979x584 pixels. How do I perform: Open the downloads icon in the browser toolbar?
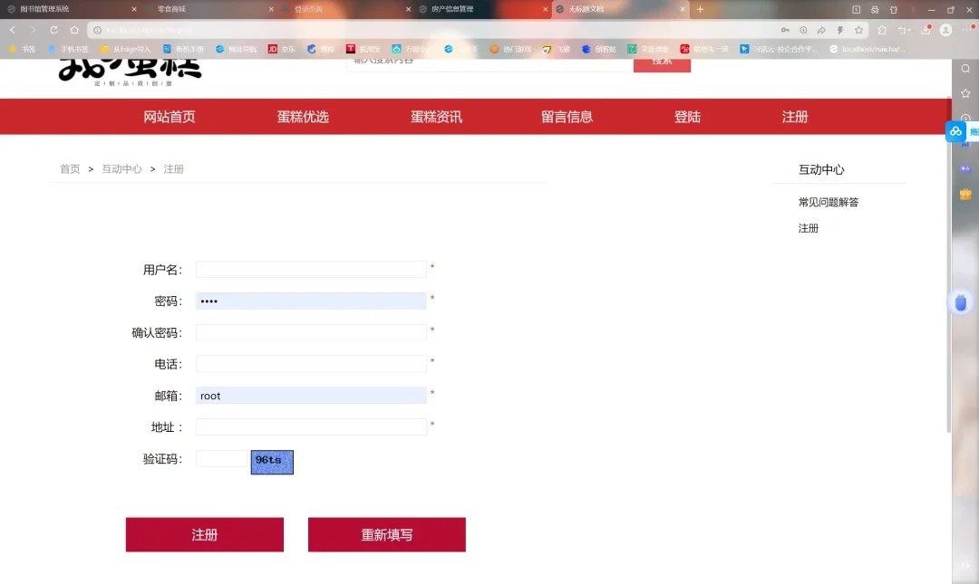click(925, 30)
